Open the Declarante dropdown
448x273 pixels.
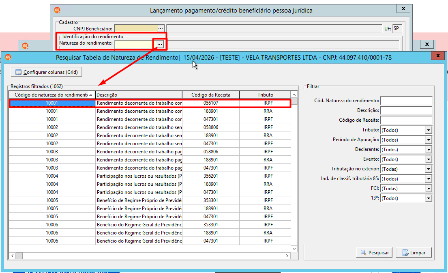pyautogui.click(x=429, y=150)
